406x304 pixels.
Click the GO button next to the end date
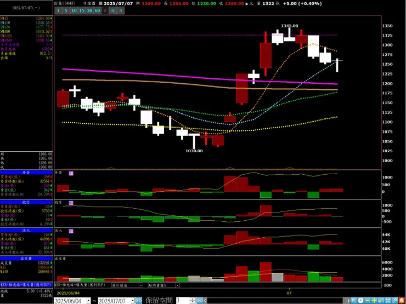[x=139, y=301]
